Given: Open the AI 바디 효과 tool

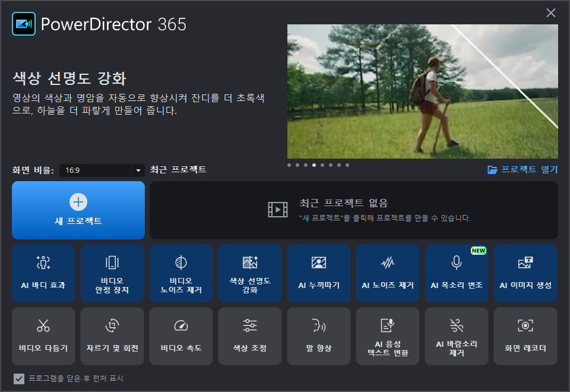Looking at the screenshot, I should (x=43, y=273).
